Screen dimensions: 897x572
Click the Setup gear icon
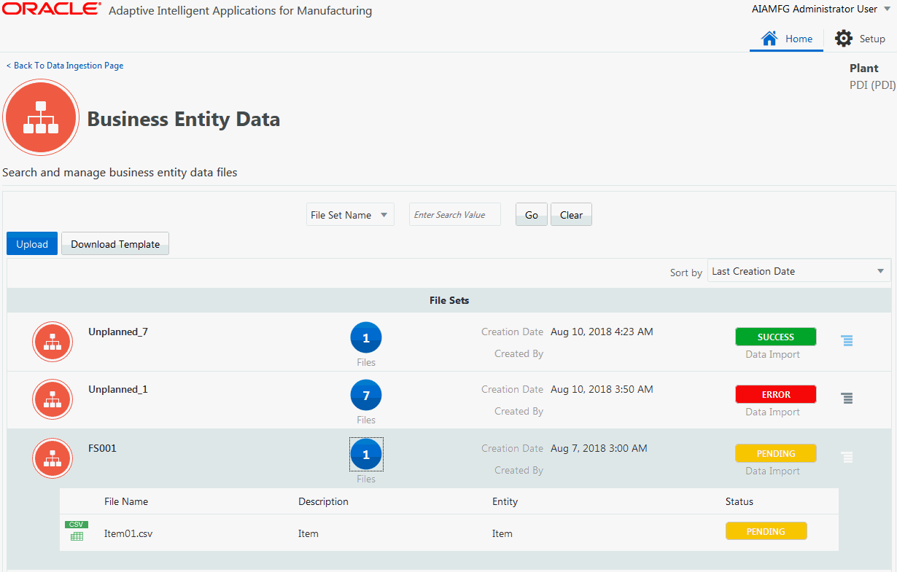click(843, 39)
